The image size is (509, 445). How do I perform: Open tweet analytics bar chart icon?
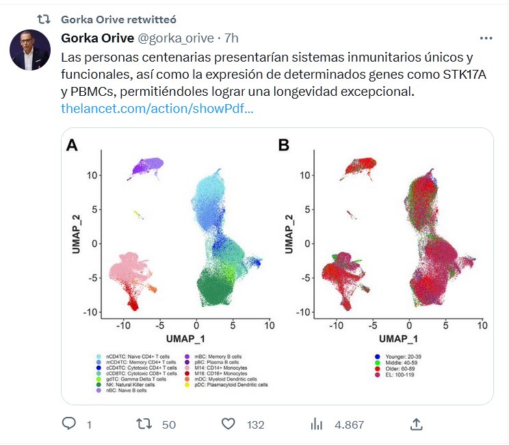pos(317,424)
